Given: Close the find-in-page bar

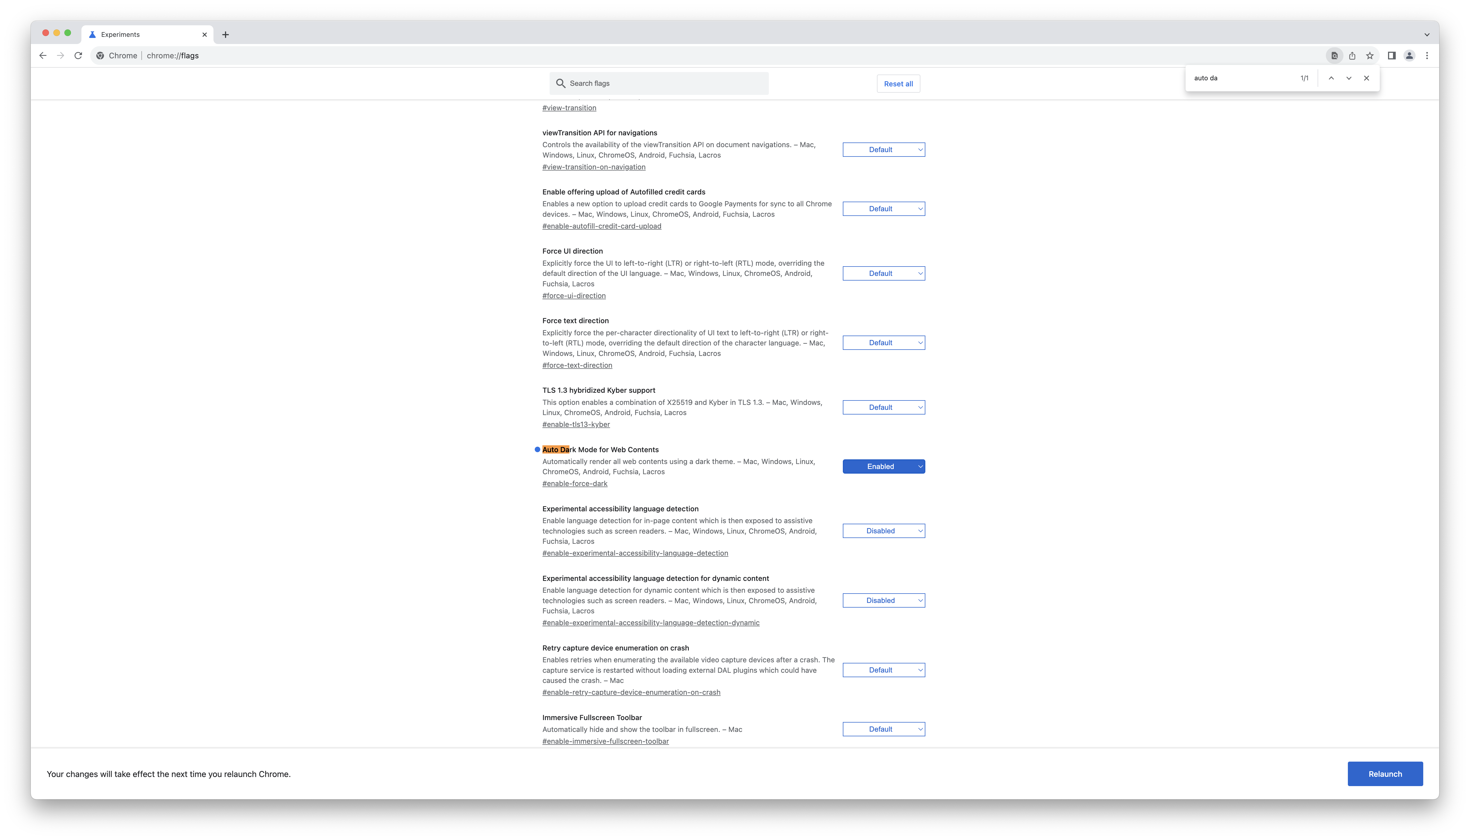Looking at the screenshot, I should tap(1366, 78).
